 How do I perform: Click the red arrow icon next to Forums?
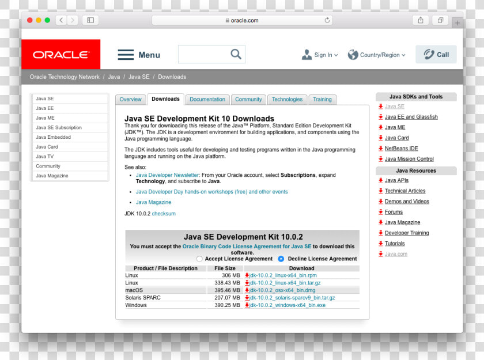coord(381,212)
